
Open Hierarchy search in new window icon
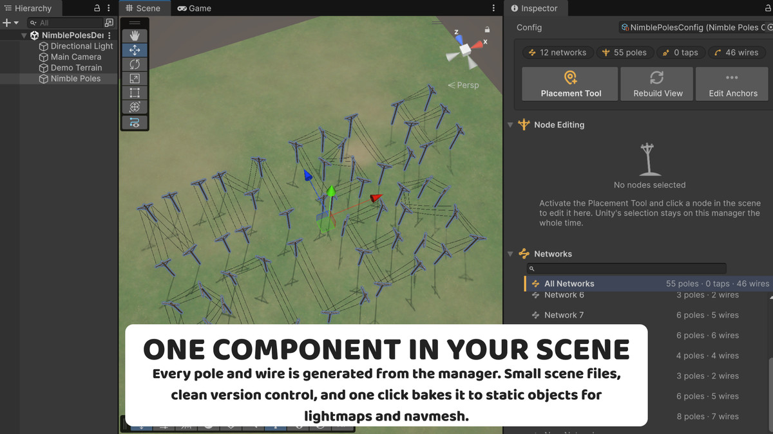pyautogui.click(x=108, y=23)
